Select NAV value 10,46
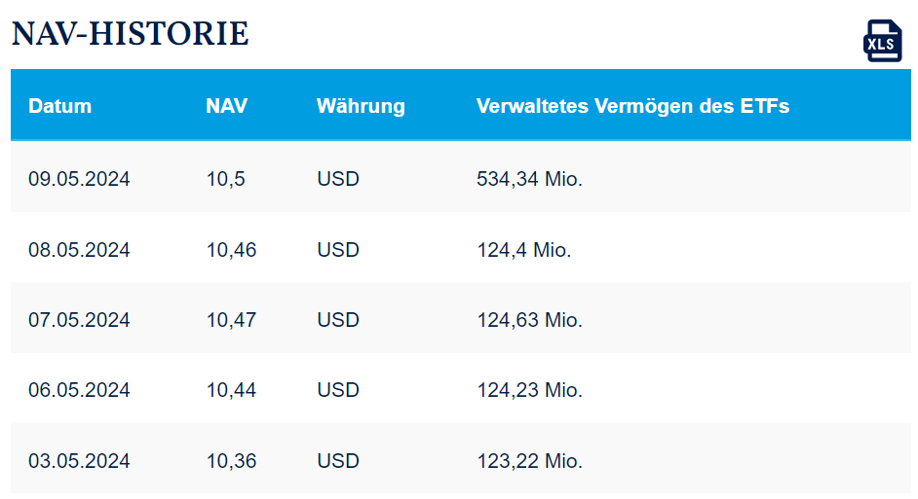The height and width of the screenshot is (499, 918). coord(231,250)
